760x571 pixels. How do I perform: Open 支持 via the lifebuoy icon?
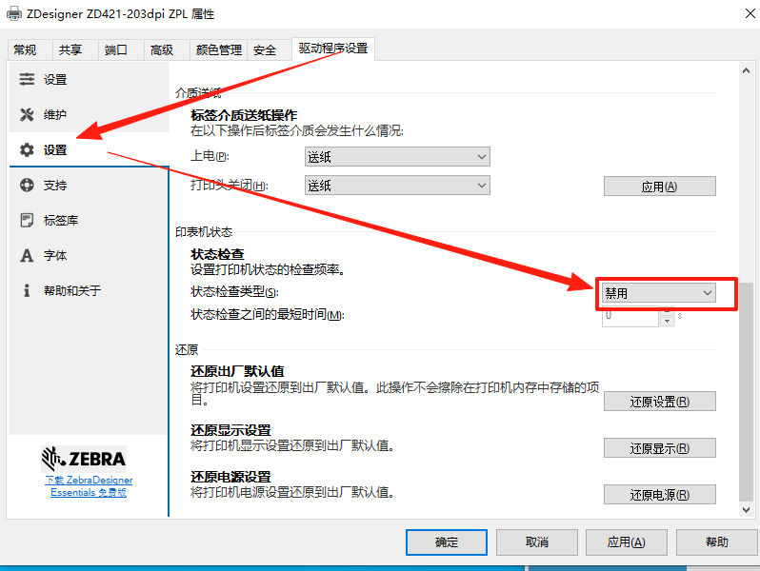(27, 186)
